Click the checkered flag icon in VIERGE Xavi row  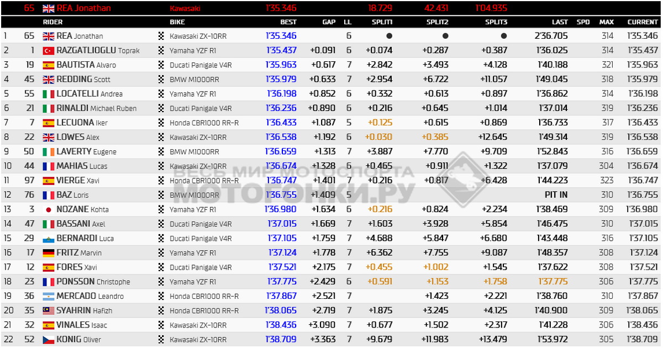[161, 181]
